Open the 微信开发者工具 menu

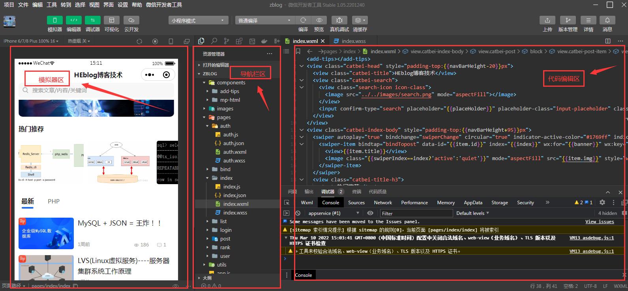(x=164, y=5)
